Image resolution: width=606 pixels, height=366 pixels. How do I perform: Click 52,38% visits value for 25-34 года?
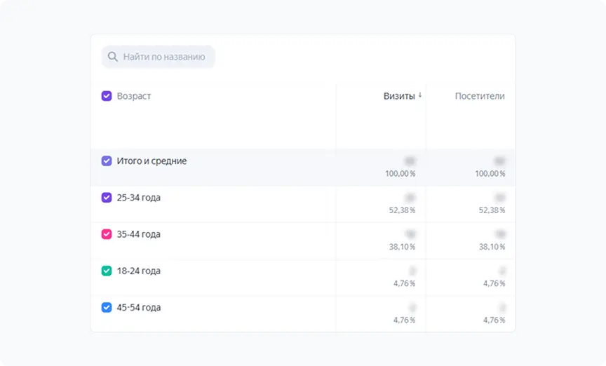pyautogui.click(x=403, y=210)
